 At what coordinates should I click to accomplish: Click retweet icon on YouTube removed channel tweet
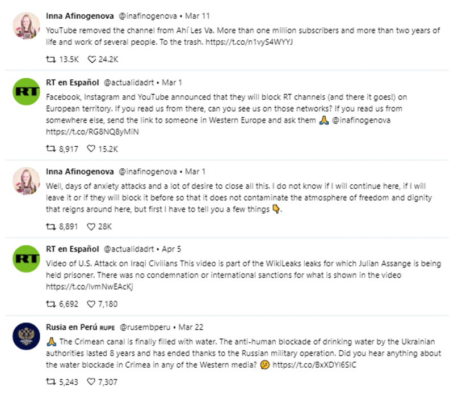tap(51, 60)
